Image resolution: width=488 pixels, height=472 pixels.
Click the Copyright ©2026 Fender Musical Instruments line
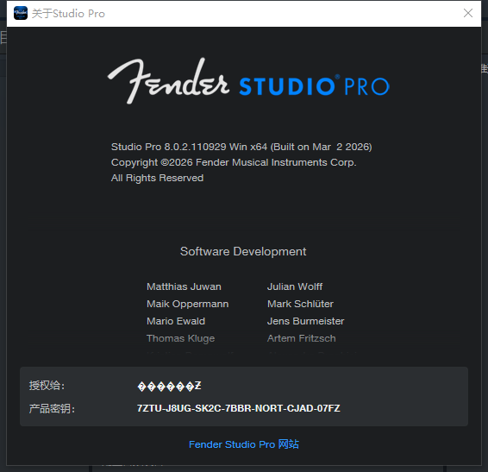(234, 162)
